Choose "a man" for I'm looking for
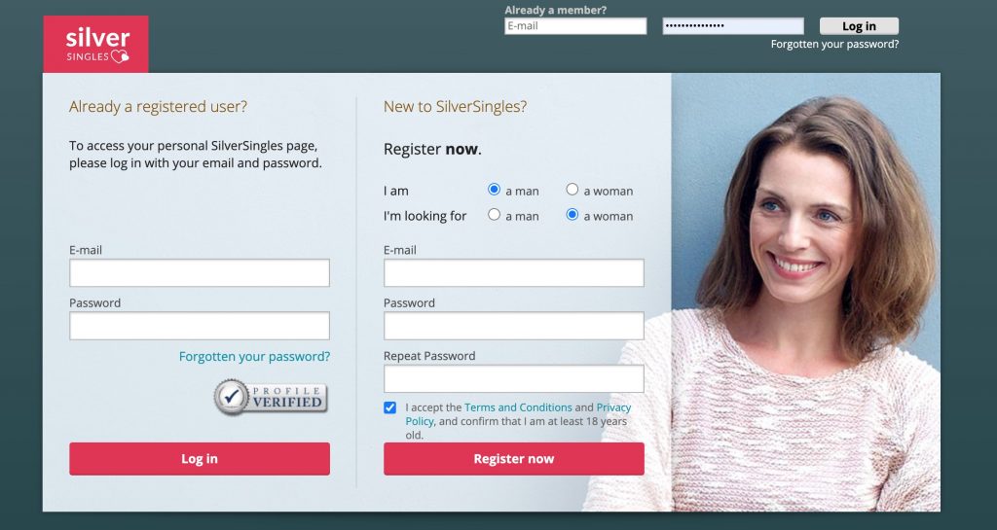 click(494, 215)
